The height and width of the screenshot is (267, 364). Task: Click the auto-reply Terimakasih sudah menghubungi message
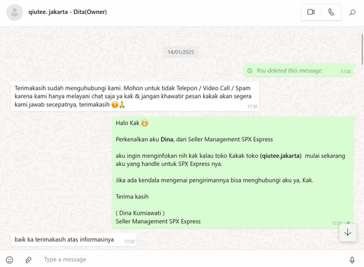[x=135, y=96]
